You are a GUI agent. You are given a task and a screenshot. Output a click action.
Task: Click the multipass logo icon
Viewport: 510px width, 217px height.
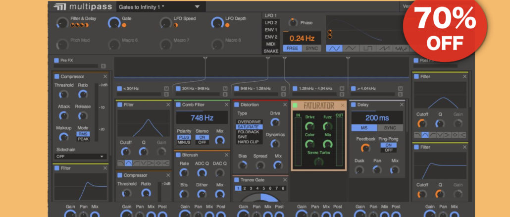tap(60, 6)
